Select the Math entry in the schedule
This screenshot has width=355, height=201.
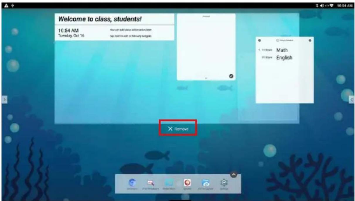(282, 50)
